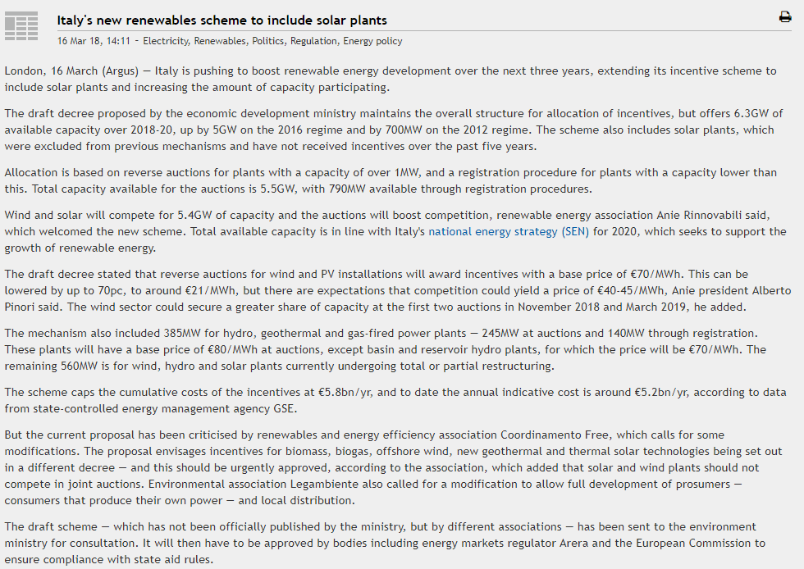804x569 pixels.
Task: Choose the Regulation category tag
Action: [x=314, y=41]
